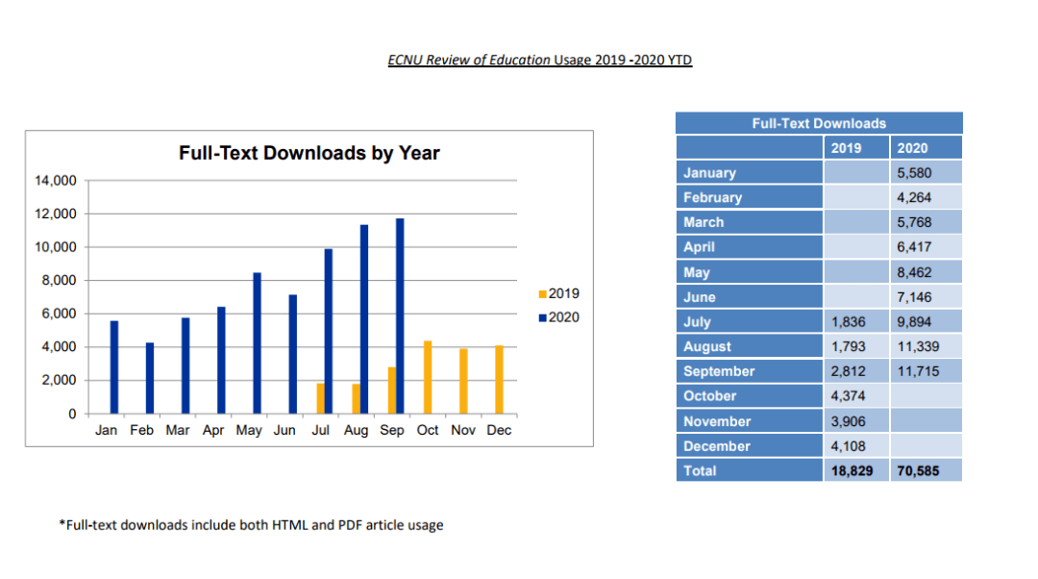Viewport: 1038px width, 579px height.
Task: Click the July 2019 value 1,836
Action: (x=848, y=322)
